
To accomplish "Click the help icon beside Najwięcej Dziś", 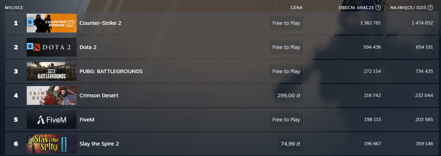I will click(430, 8).
